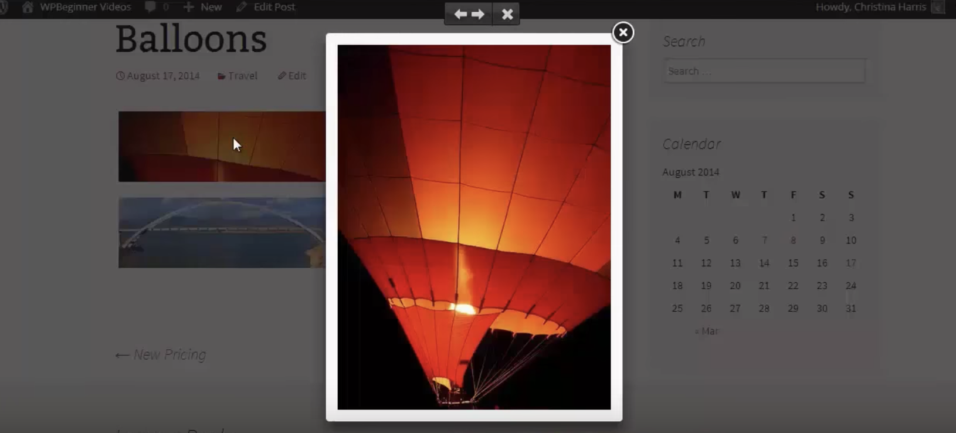Viewport: 956px width, 433px height.
Task: Click calendar day 25
Action: 677,308
